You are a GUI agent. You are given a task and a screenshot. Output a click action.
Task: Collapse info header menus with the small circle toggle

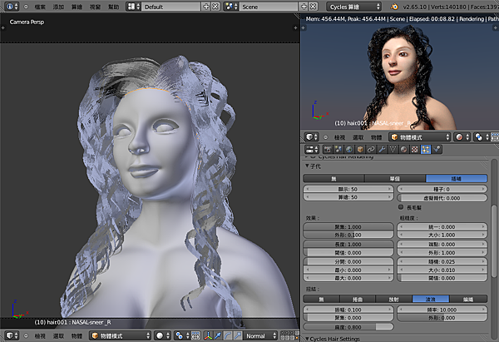26,7
